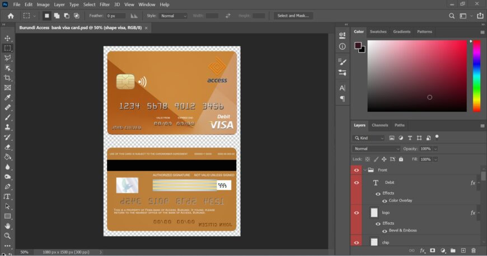Select the Rectangle shape tool

(7, 216)
